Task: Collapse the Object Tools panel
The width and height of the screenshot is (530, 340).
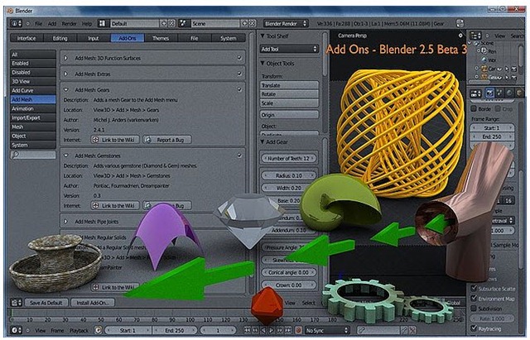Action: point(263,63)
